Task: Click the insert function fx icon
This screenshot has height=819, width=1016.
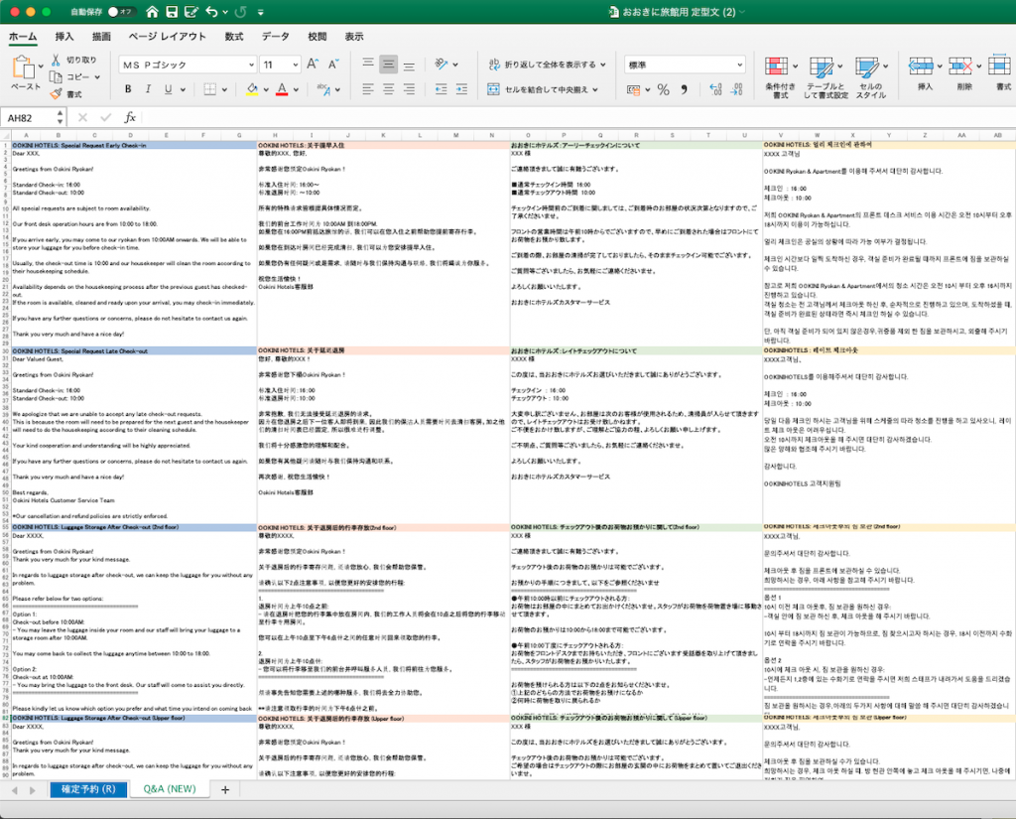Action: click(129, 117)
